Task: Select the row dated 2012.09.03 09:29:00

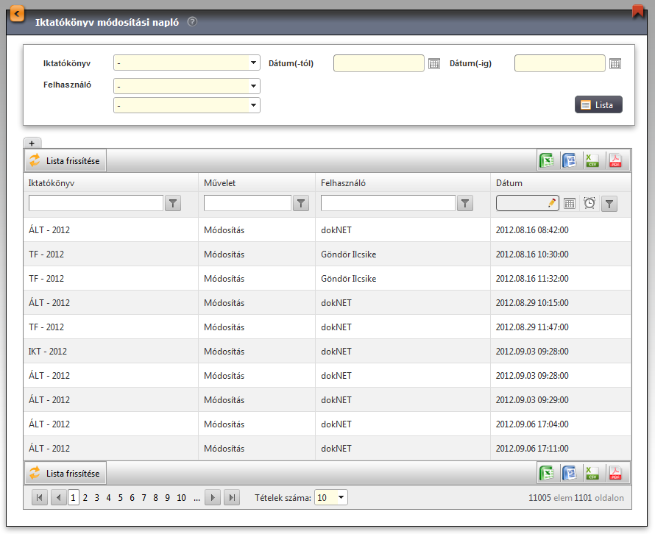Action: (x=327, y=399)
